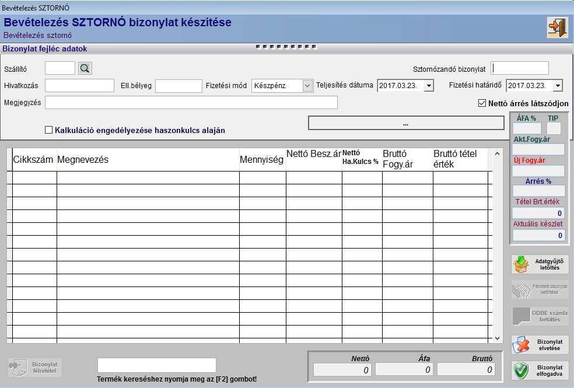Click the Áfa total field
Viewport: 574px width, 388px height.
(x=404, y=370)
